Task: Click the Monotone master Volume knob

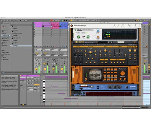Action: point(135,42)
